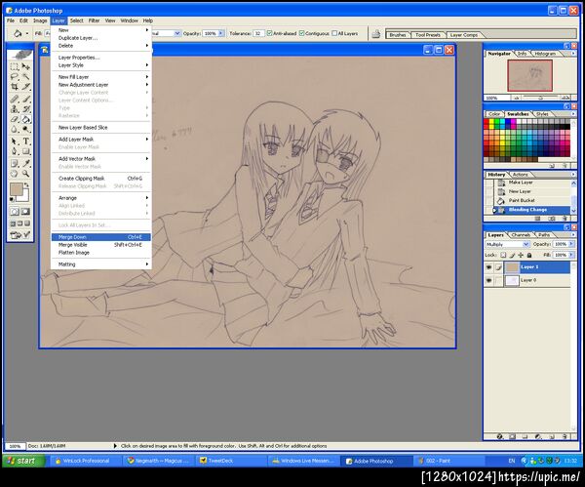Select the Rectangle shape tool
The image size is (585, 487).
[25, 151]
